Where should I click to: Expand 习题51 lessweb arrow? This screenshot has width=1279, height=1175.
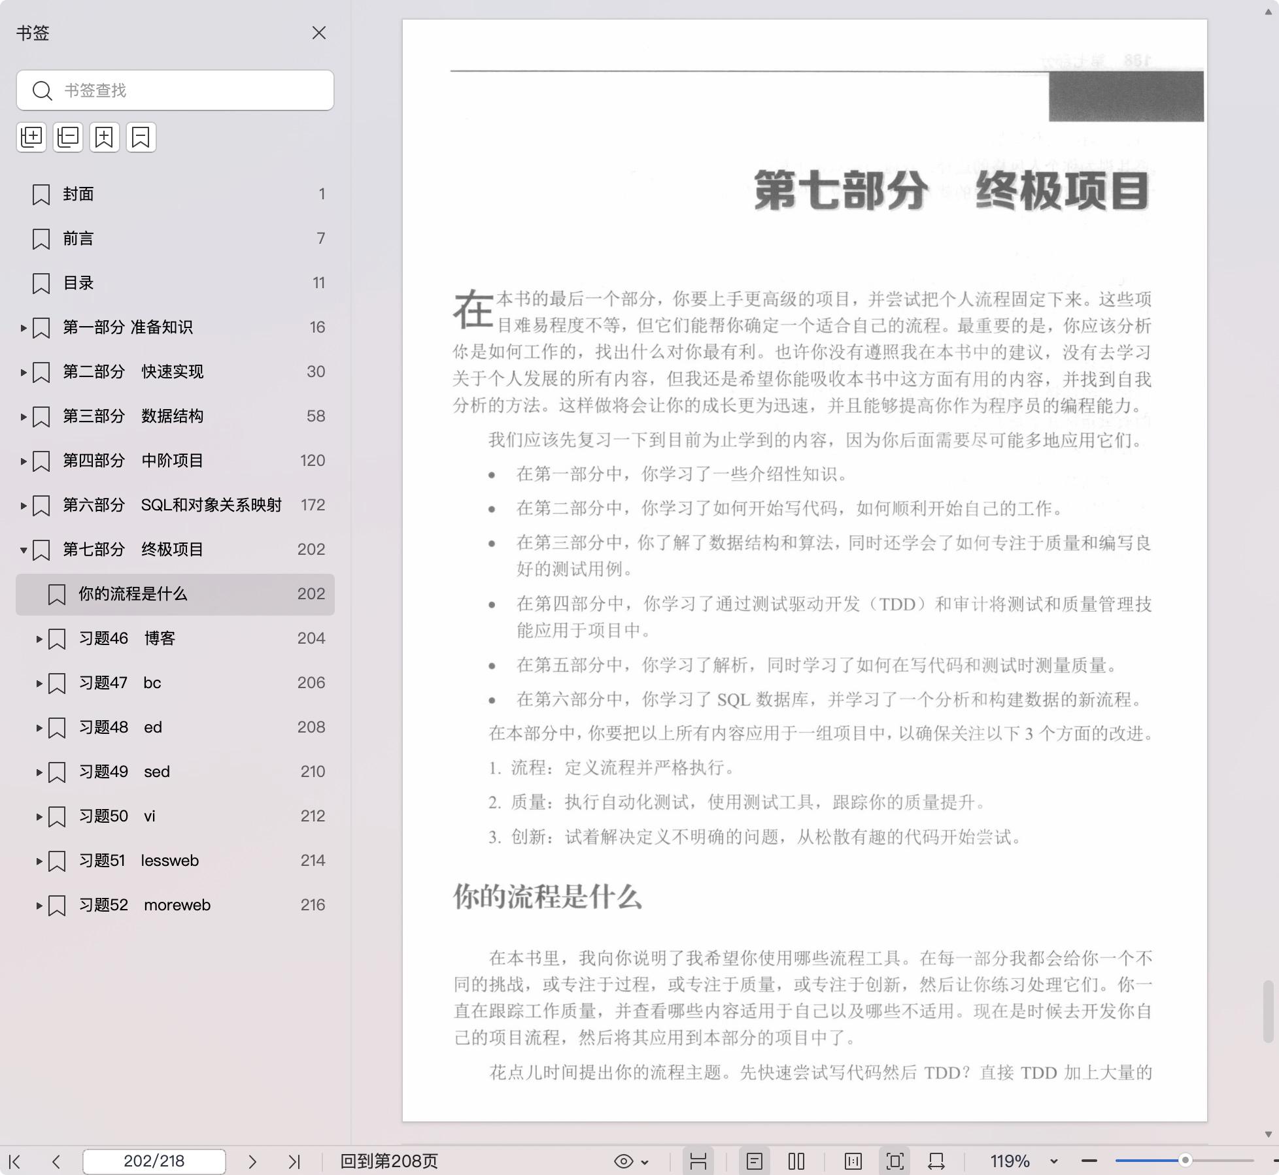tap(39, 861)
